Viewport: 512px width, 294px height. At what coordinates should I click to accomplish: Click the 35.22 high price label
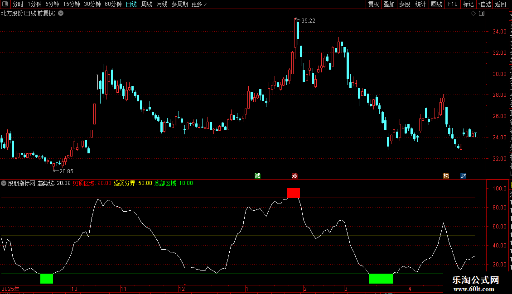[x=308, y=21]
